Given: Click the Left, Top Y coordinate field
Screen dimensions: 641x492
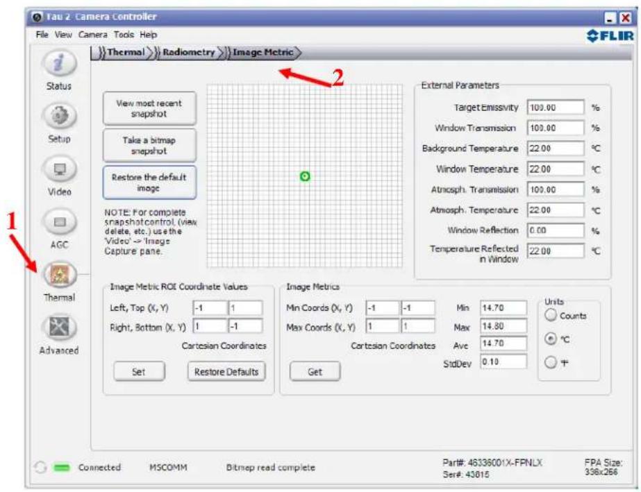Looking at the screenshot, I should coord(245,307).
